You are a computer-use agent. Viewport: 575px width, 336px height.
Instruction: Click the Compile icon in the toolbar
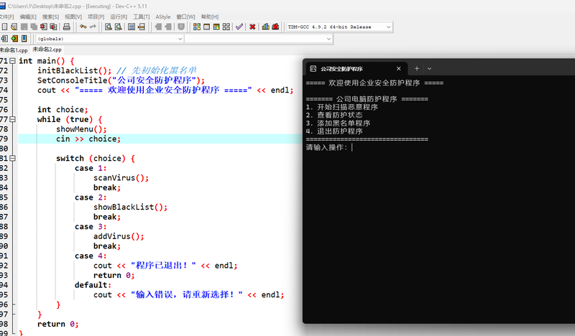(195, 27)
